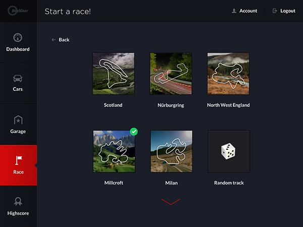Click the Millcroft label
Screen dimensions: 303x227
pos(114,183)
